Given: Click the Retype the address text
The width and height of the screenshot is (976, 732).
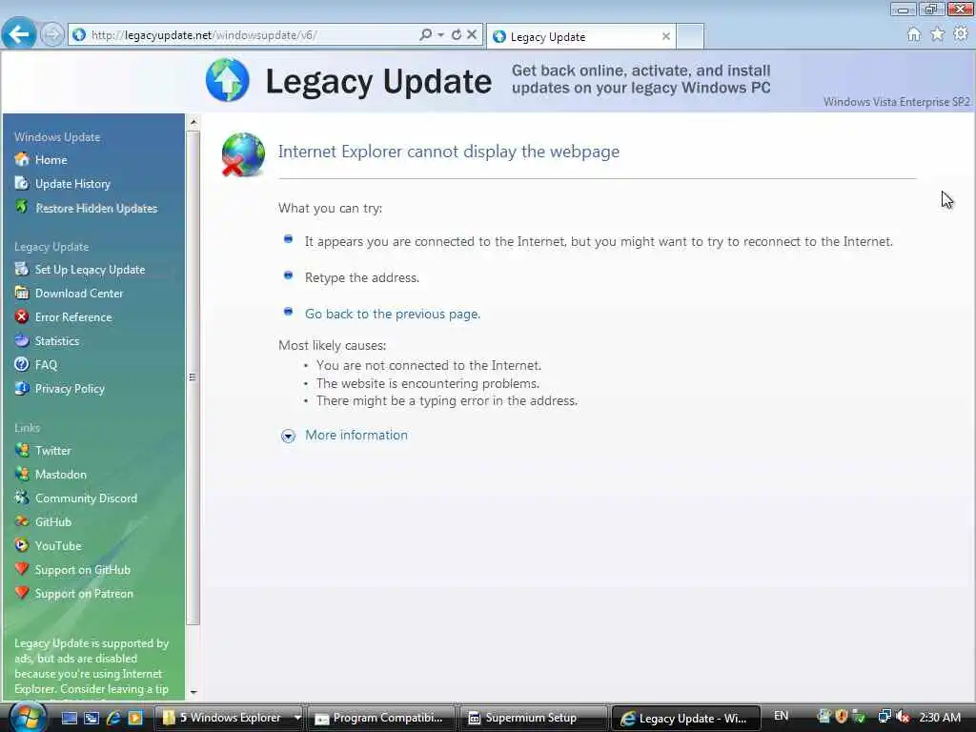Looking at the screenshot, I should coord(361,277).
